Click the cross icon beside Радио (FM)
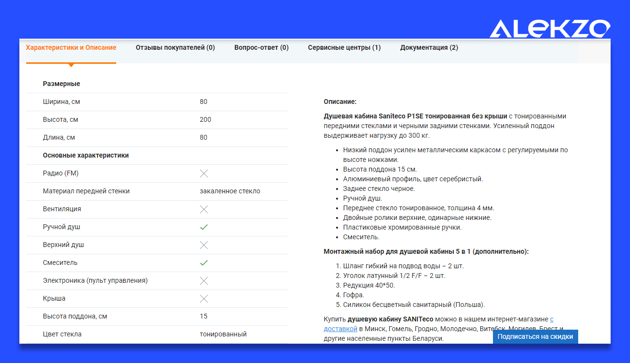The height and width of the screenshot is (363, 630). [x=204, y=174]
